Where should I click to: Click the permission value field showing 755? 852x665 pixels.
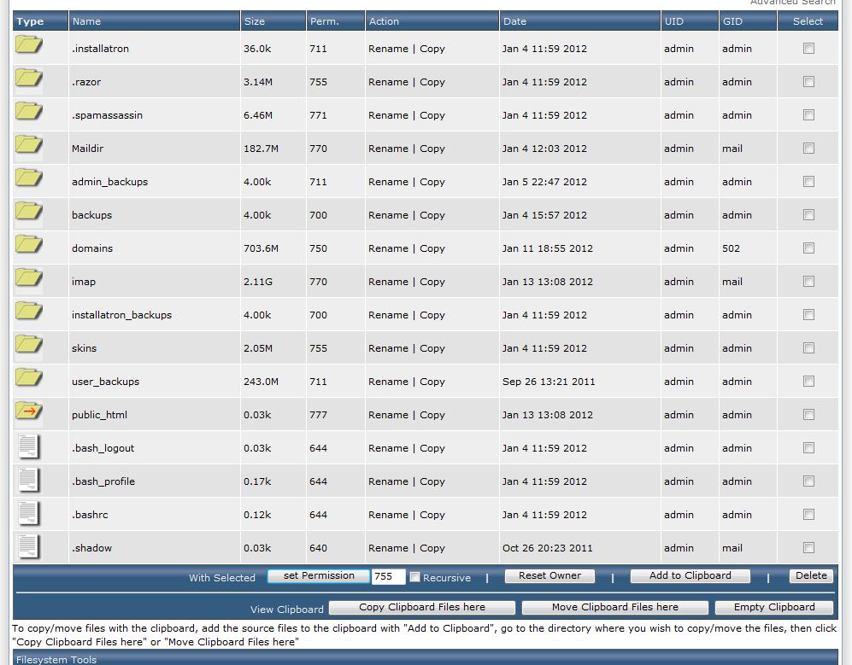389,576
